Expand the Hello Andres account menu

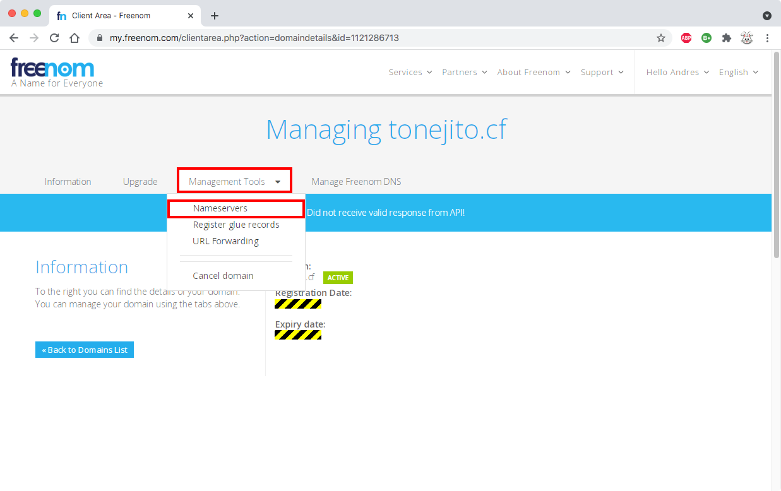click(677, 72)
